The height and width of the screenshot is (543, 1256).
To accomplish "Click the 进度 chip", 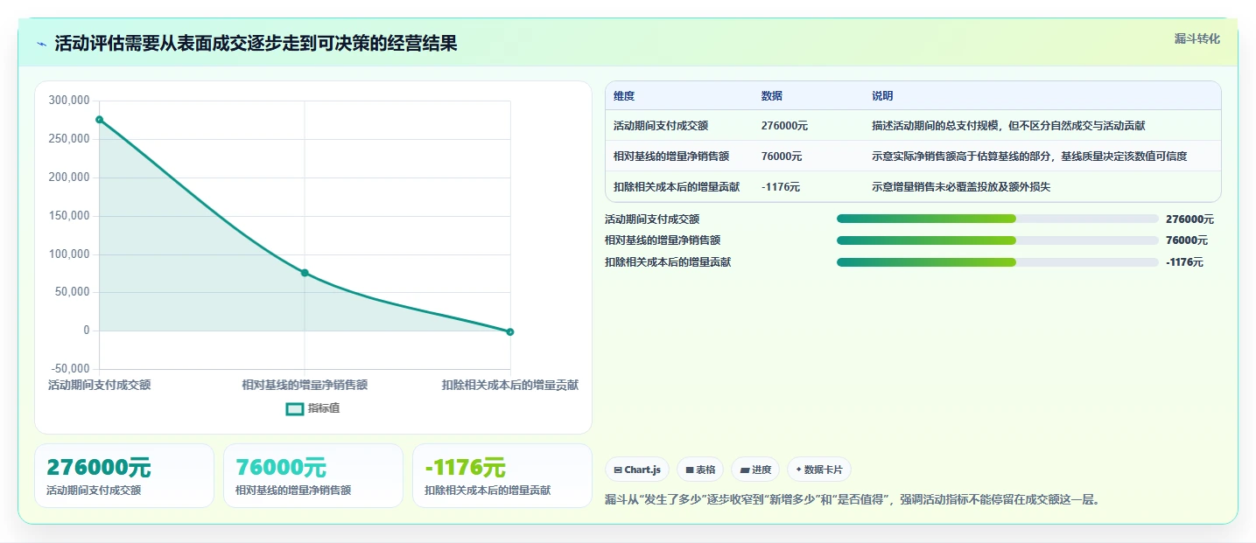I will pos(755,470).
